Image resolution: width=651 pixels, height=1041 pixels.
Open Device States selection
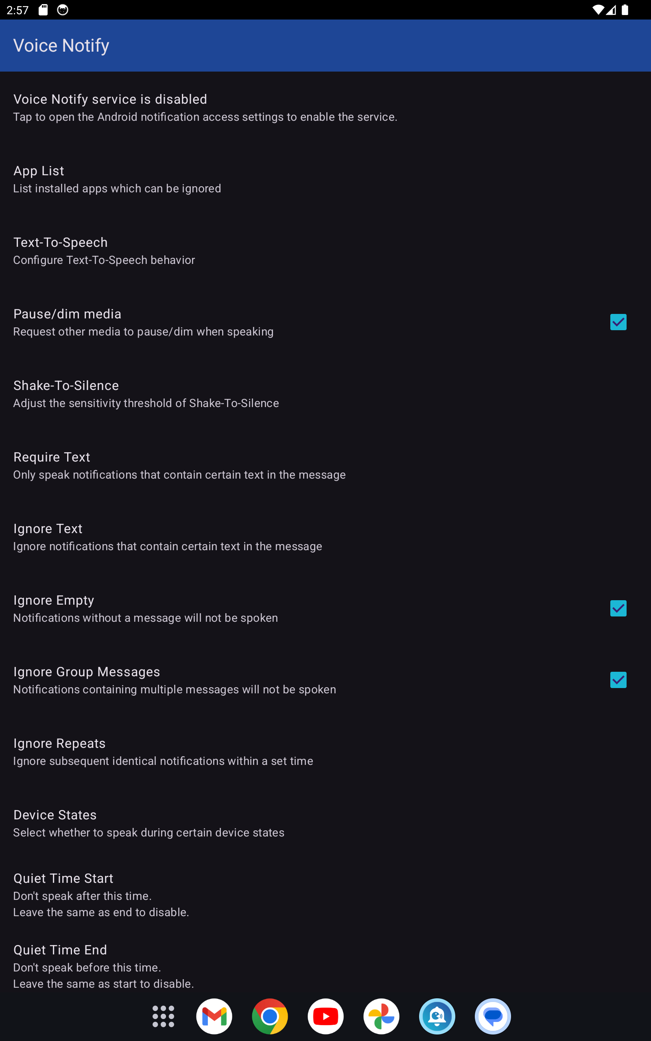tap(149, 823)
